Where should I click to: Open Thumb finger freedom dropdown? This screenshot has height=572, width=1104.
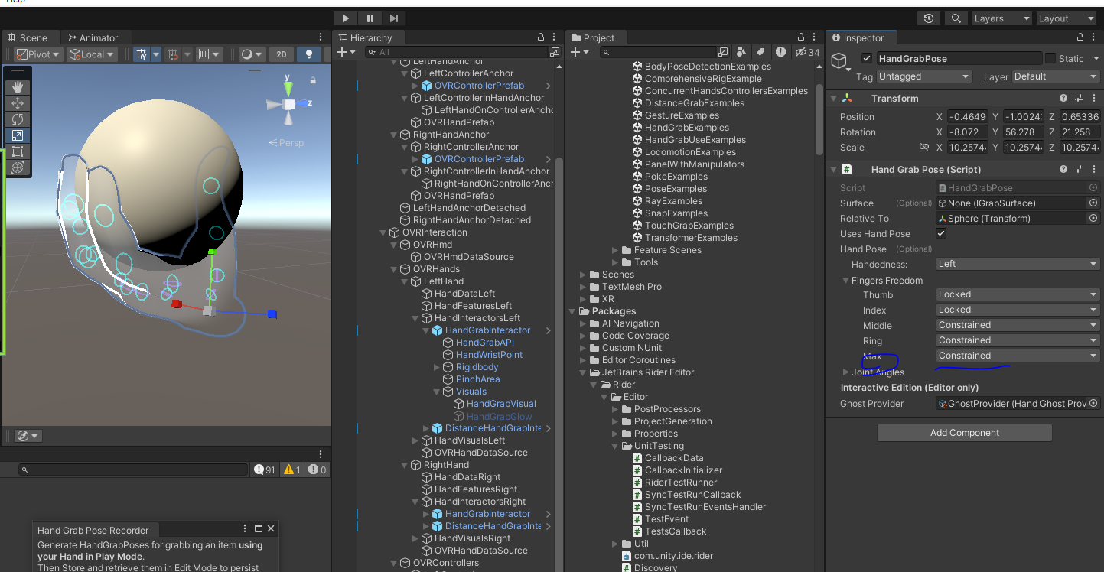tap(1018, 294)
